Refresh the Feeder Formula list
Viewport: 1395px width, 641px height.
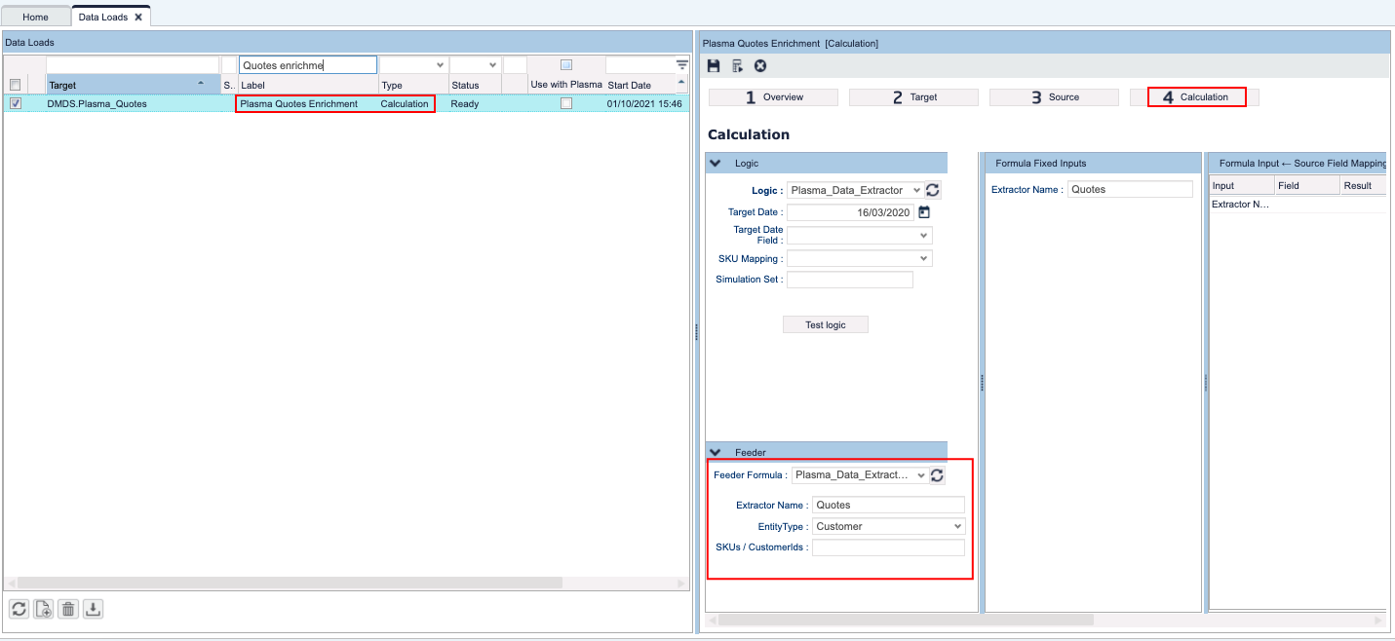point(937,474)
